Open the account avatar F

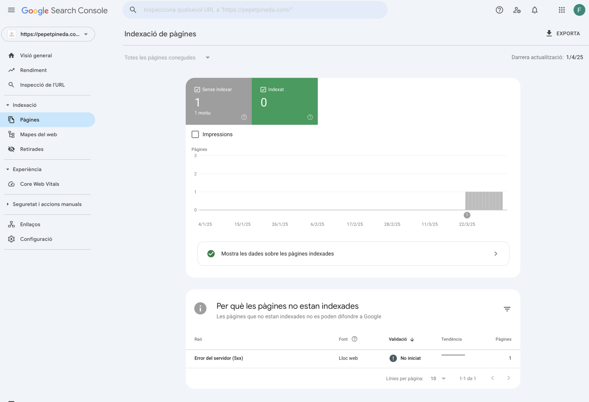pyautogui.click(x=579, y=10)
